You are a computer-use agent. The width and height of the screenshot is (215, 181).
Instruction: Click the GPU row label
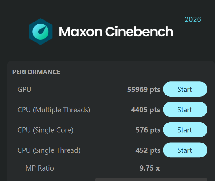24,89
